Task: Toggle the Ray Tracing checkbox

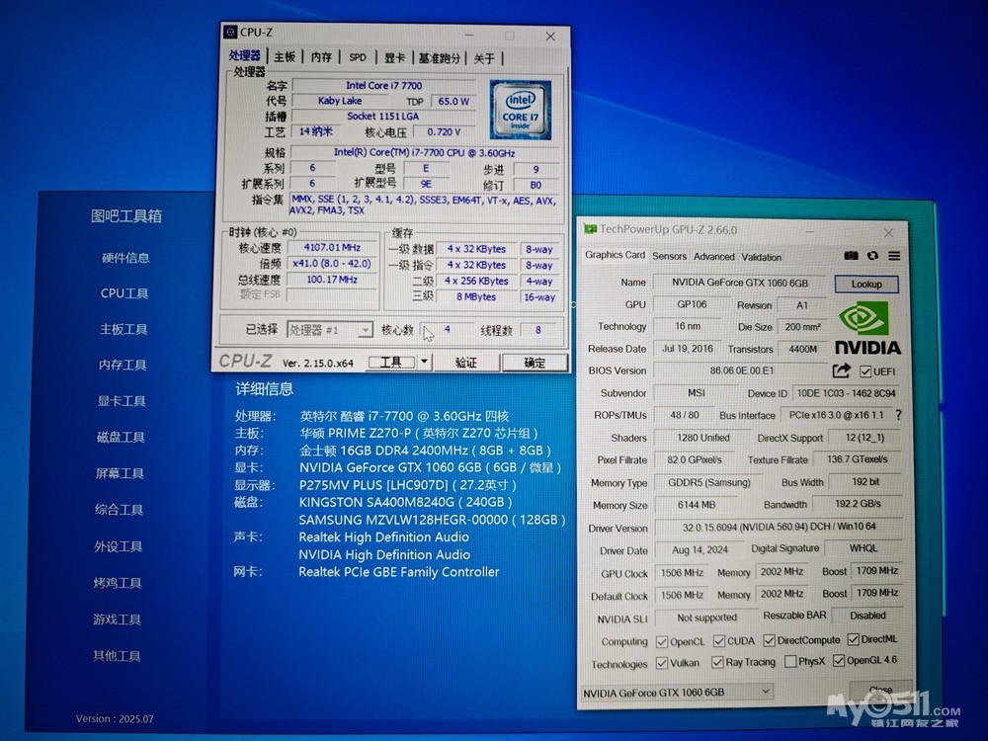Action: pos(717,662)
